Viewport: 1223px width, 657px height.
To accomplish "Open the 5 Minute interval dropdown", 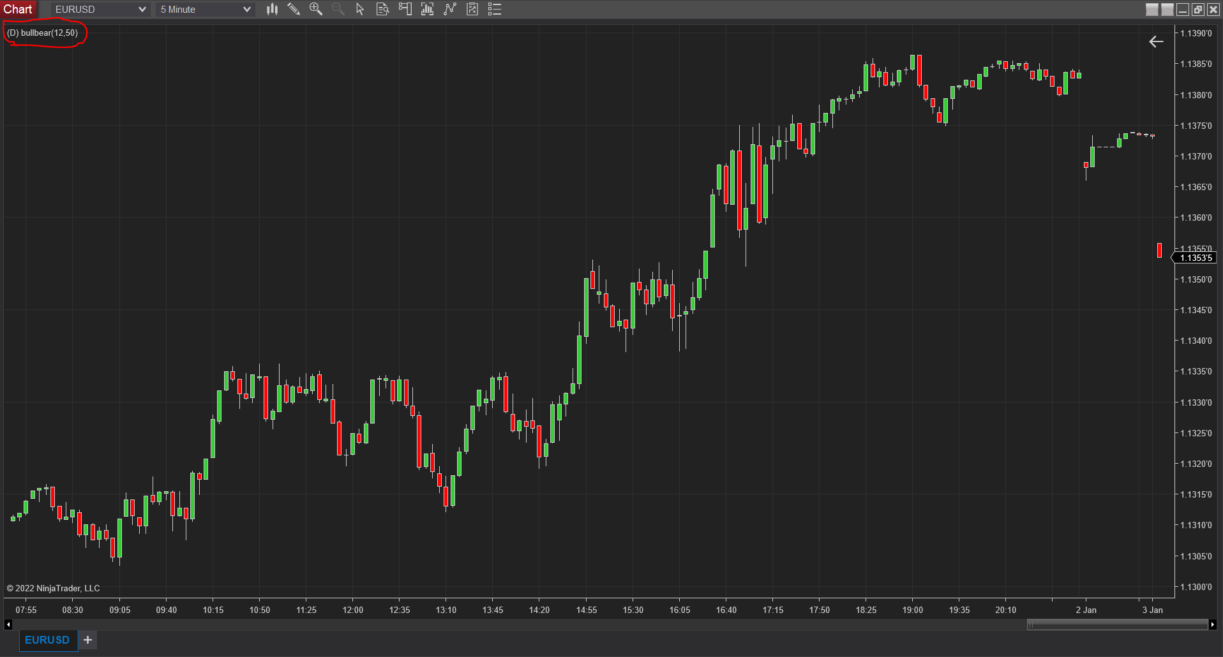I will point(205,10).
